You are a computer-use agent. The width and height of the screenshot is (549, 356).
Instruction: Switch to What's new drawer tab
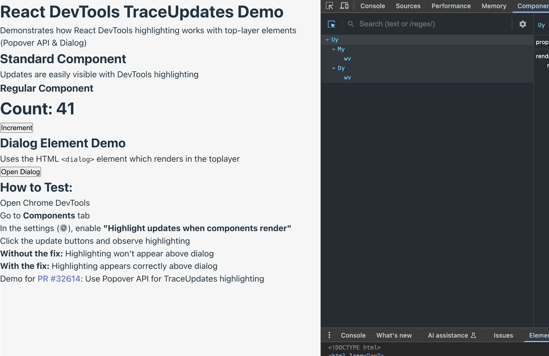tap(394, 335)
